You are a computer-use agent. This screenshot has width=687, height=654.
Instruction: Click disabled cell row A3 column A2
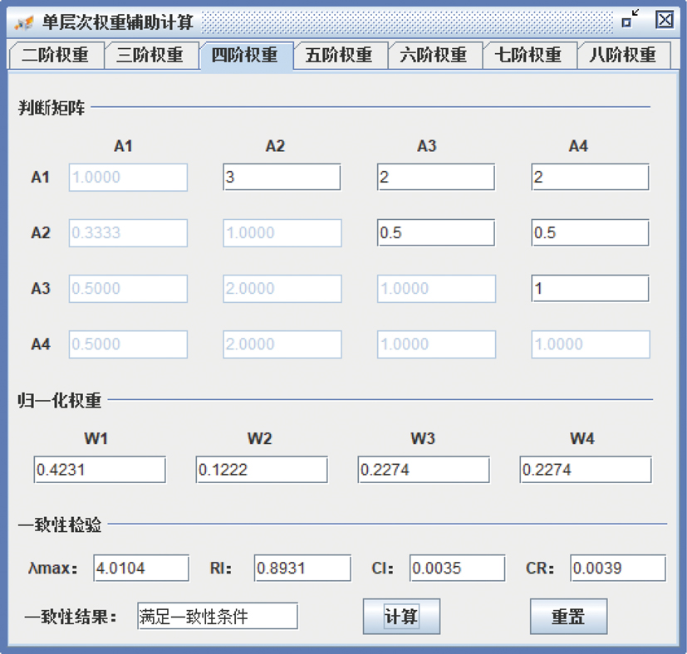282,288
